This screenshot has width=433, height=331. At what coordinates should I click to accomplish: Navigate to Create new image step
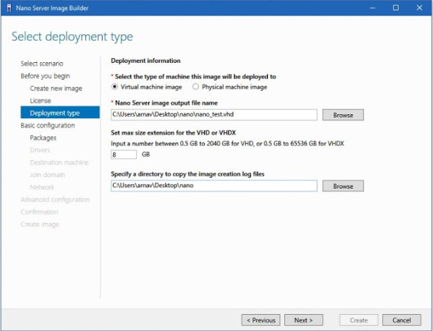55,88
